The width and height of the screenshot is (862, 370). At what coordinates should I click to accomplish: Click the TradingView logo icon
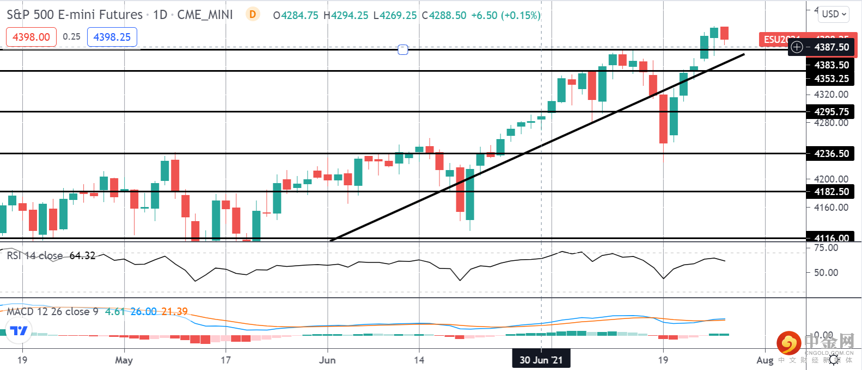pos(19,331)
